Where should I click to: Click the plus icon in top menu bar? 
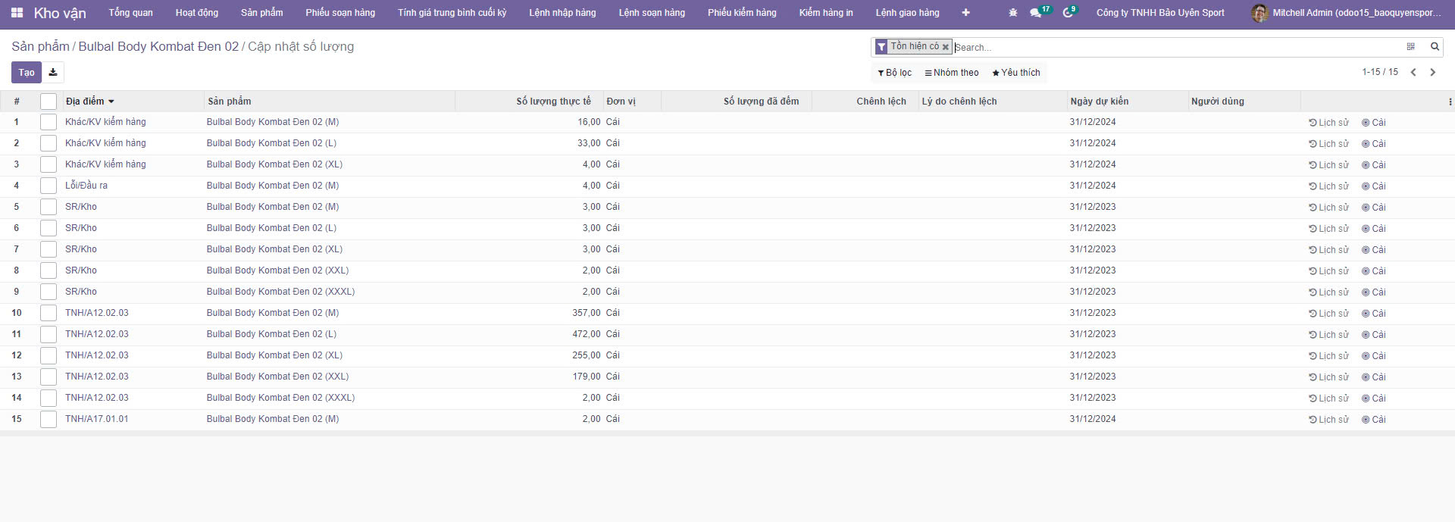click(x=965, y=13)
